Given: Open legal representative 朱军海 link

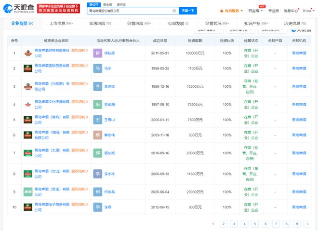Looking at the screenshot, I should [x=109, y=105].
